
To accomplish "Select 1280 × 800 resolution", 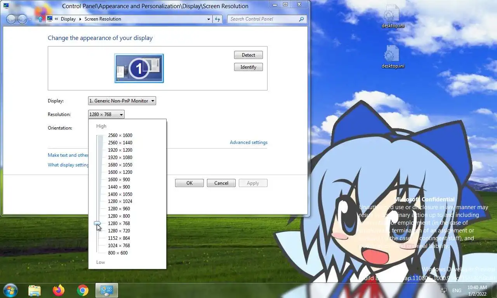I will (x=119, y=216).
